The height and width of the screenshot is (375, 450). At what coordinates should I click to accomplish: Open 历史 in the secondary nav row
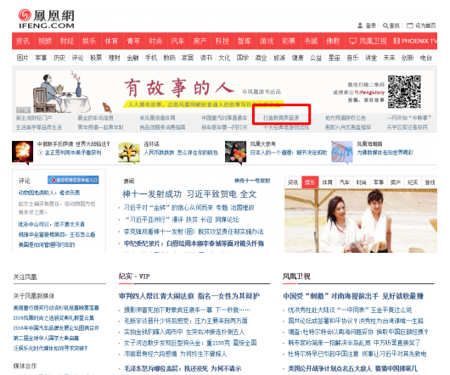[x=59, y=58]
